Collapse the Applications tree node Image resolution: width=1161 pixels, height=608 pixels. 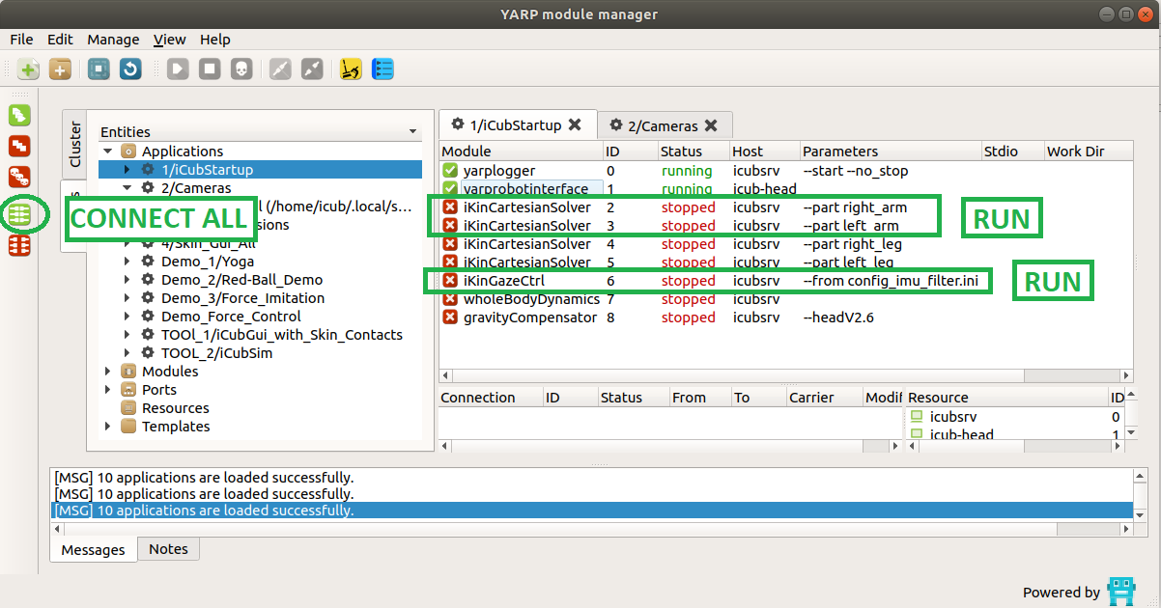click(108, 152)
